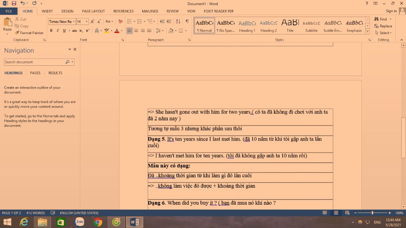Screen dimensions: 406x228
Task: Clear all formatting icon
Action: coord(121,21)
